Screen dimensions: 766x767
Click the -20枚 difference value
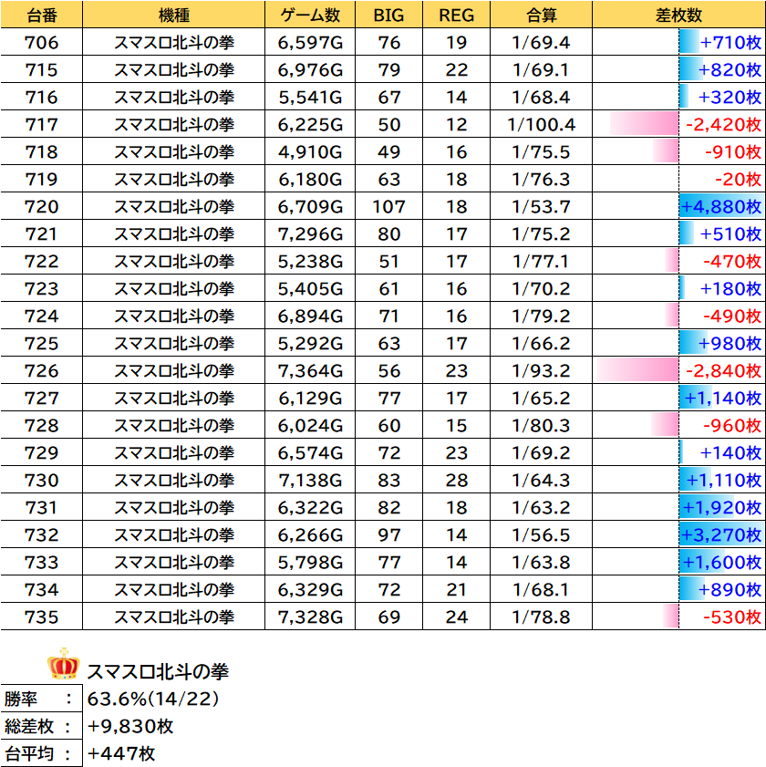pos(738,179)
